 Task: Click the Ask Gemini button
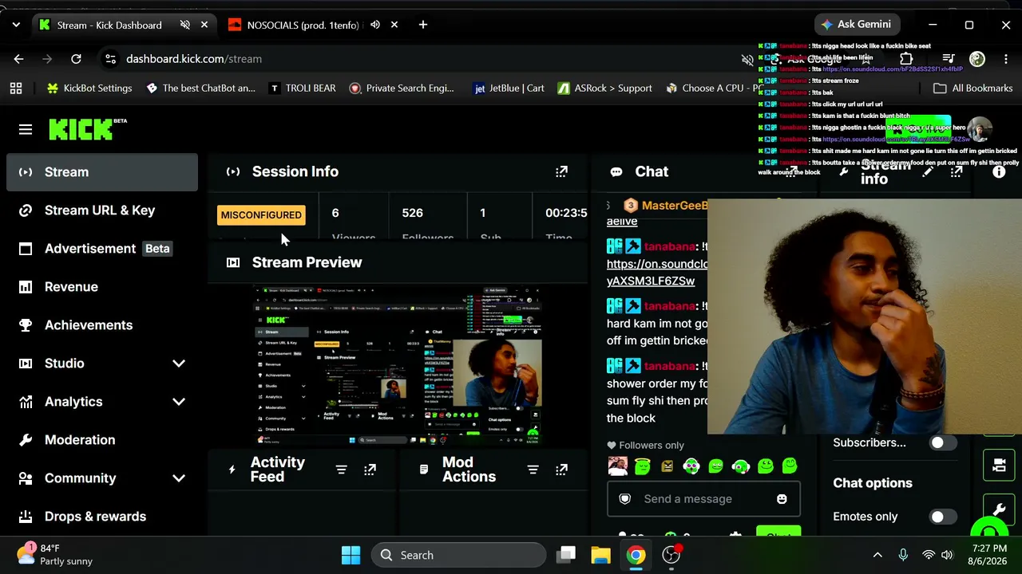coord(856,25)
